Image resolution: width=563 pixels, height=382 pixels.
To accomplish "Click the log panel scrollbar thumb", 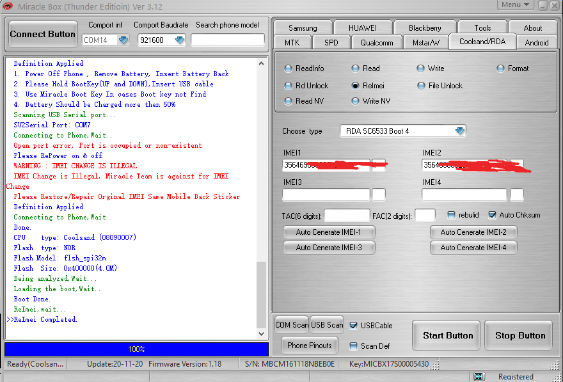I will coord(262,295).
